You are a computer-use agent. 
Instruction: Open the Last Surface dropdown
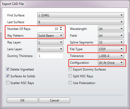pyautogui.click(x=81, y=22)
